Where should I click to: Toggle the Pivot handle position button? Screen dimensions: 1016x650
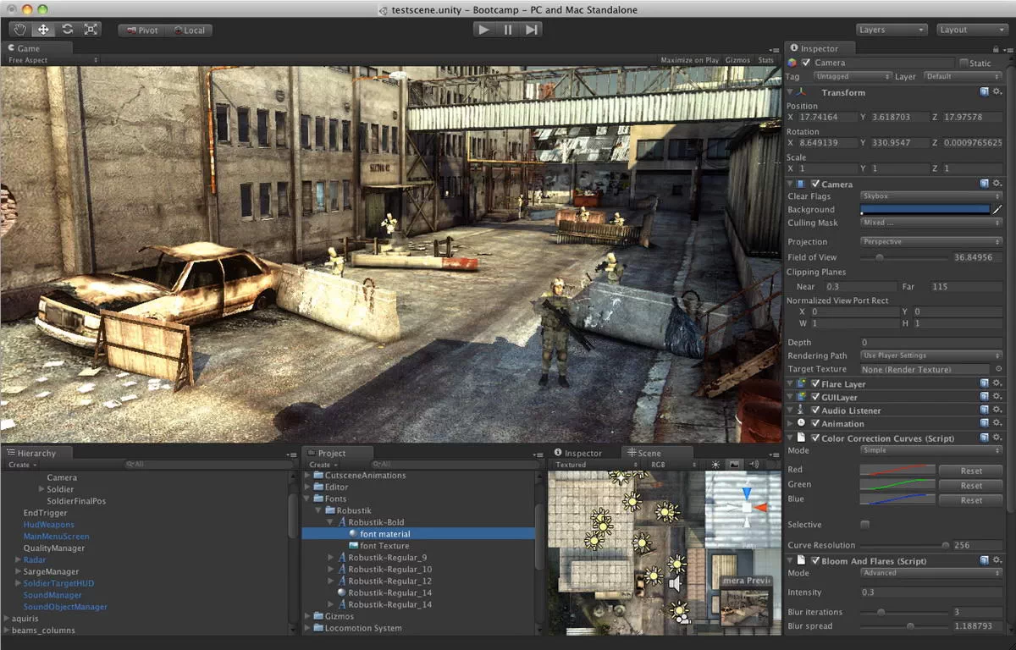141,30
